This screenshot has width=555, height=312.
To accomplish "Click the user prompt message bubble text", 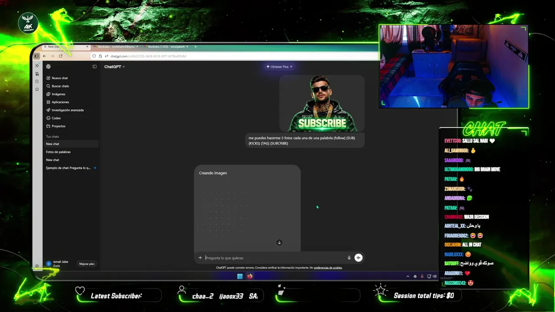I will pyautogui.click(x=302, y=140).
